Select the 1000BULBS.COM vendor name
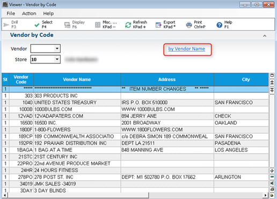Image resolution: width=277 pixels, height=199 pixels. click(x=53, y=109)
